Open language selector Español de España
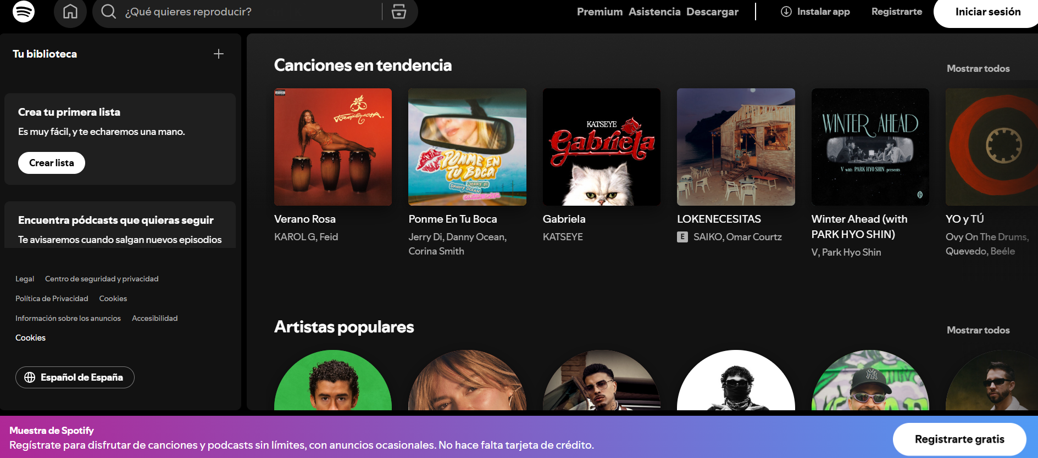Image resolution: width=1038 pixels, height=458 pixels. (x=75, y=377)
